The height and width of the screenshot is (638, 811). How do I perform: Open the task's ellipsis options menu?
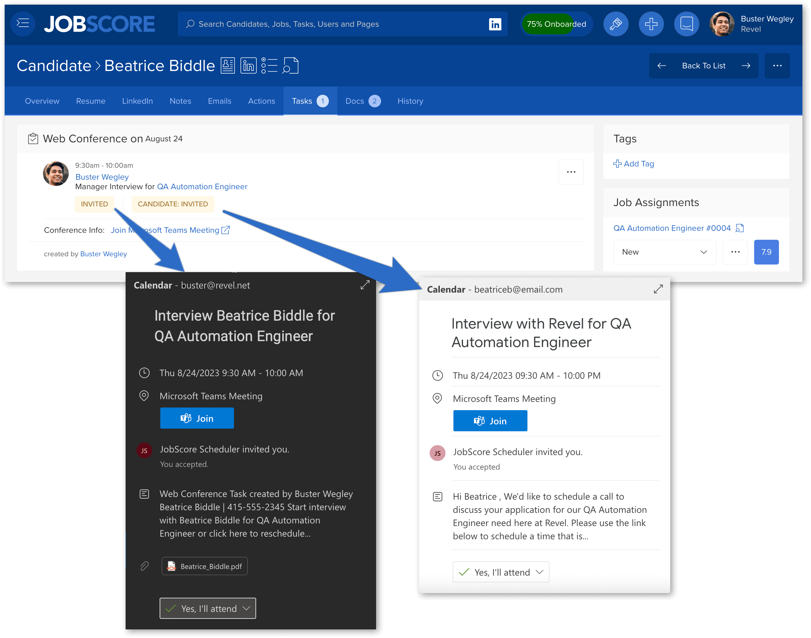click(x=571, y=172)
